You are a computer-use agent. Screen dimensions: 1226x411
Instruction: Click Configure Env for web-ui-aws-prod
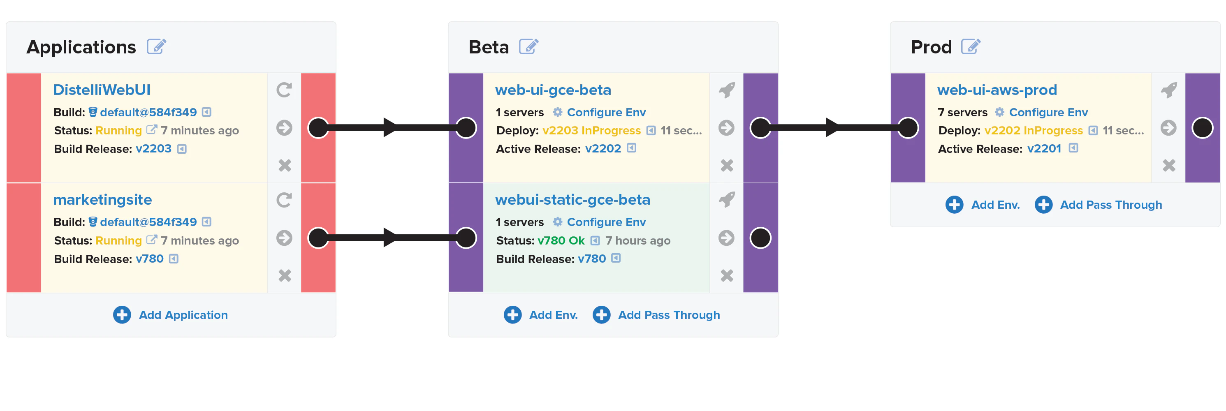click(x=1048, y=112)
